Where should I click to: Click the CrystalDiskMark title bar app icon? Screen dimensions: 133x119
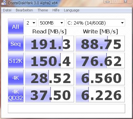coord(3,3)
